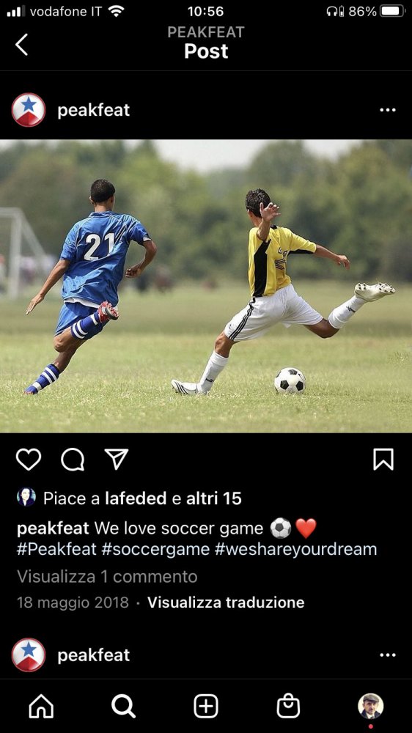Open own profile avatar in bottom bar
412x733 pixels.
point(371,706)
